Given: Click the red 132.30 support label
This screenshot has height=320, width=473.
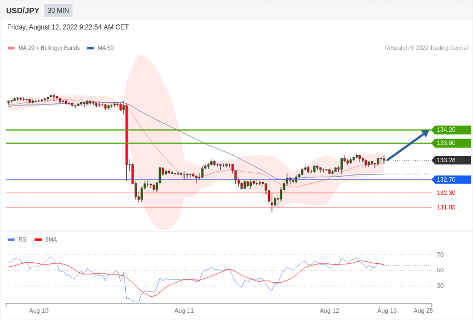Looking at the screenshot, I should pos(446,193).
